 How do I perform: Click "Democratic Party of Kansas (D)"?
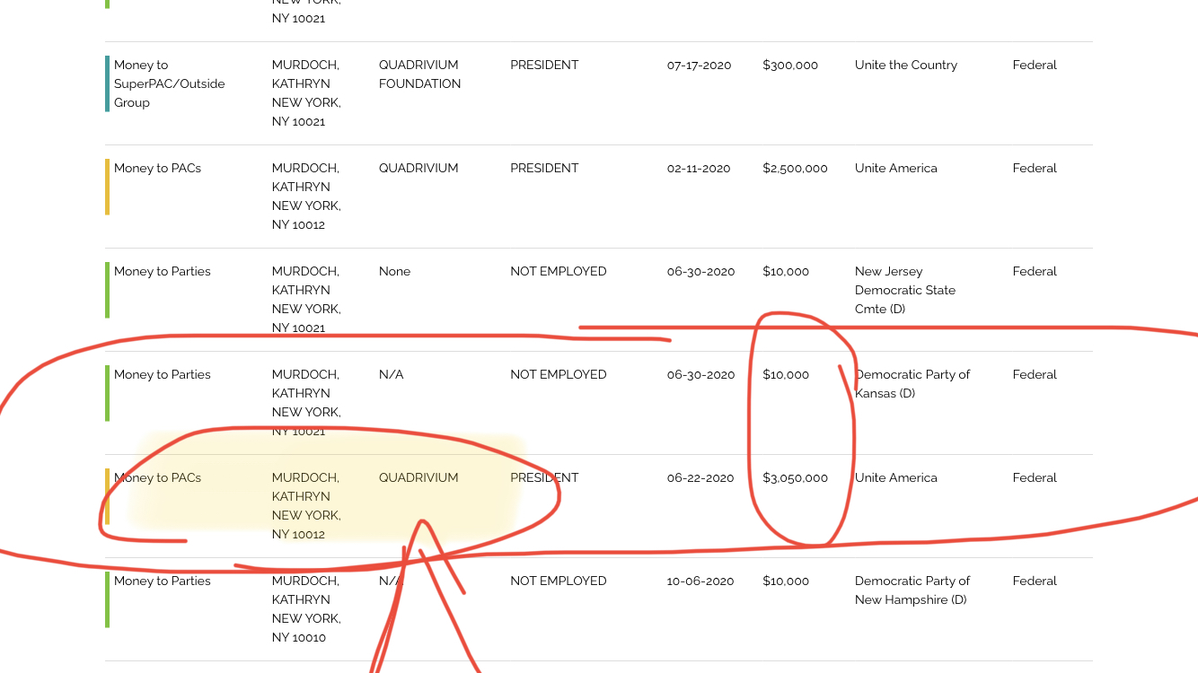(x=912, y=384)
